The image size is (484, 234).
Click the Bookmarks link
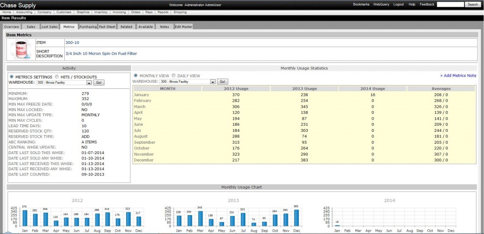tap(361, 5)
